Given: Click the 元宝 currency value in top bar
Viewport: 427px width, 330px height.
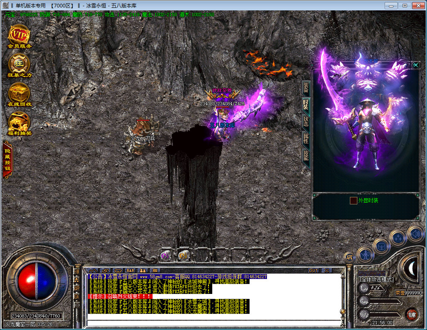Looking at the screenshot, I should pyautogui.click(x=21, y=15).
